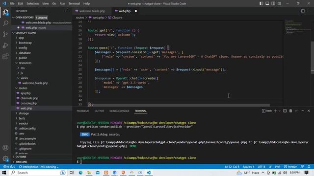Image resolution: width=314 pixels, height=176 pixels.
Task: Click the Closure breadcrumb
Action: tap(115, 18)
